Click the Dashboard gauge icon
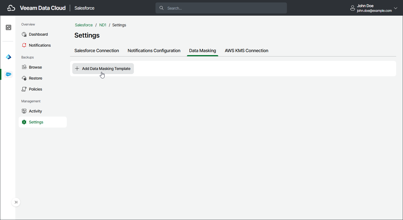Viewport: 403px width, 220px height. 24,34
